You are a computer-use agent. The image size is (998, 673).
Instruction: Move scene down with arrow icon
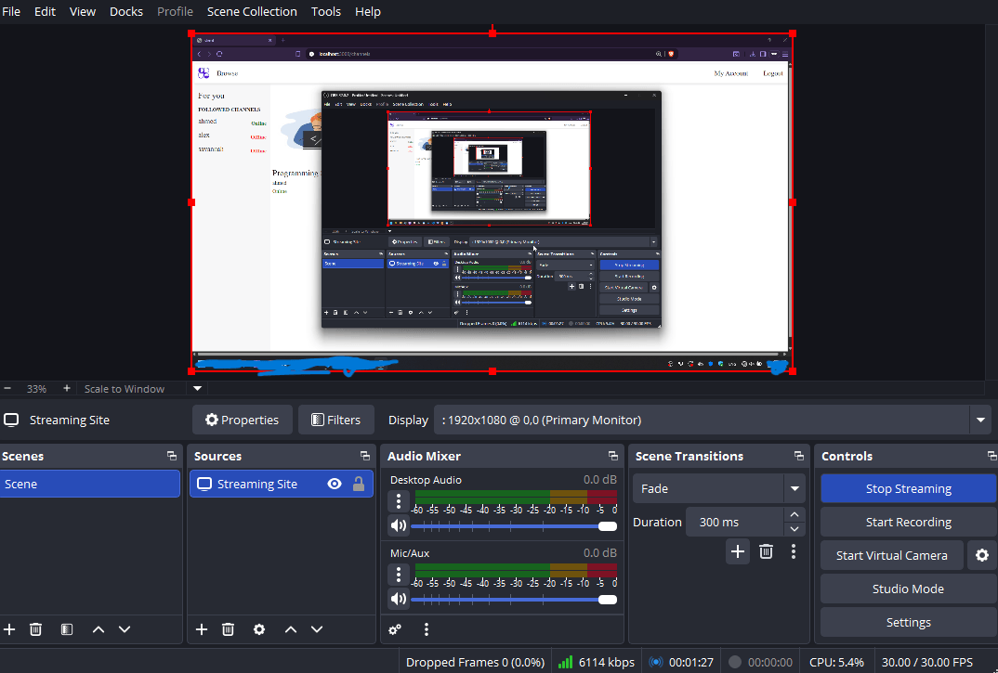click(x=125, y=629)
